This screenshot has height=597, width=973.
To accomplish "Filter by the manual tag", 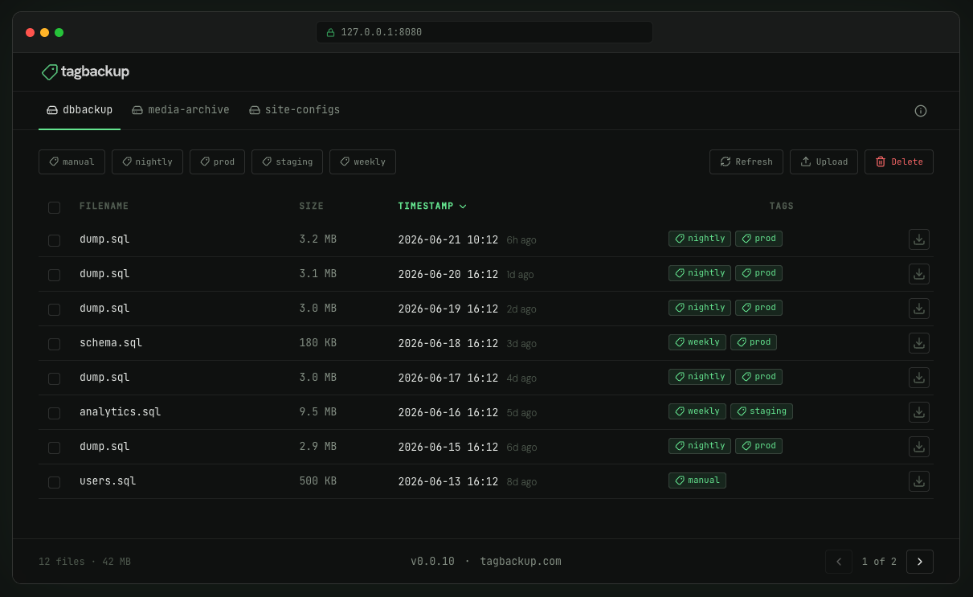I will (72, 162).
